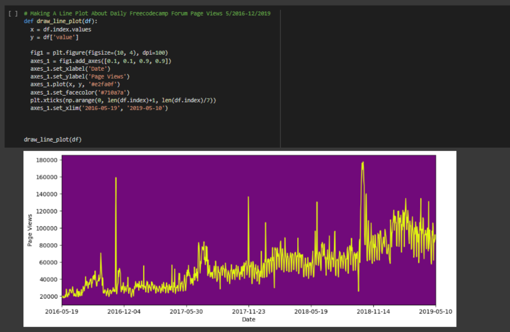The image size is (510, 332).
Task: Click the y = df['value'] line
Action: 54,37
